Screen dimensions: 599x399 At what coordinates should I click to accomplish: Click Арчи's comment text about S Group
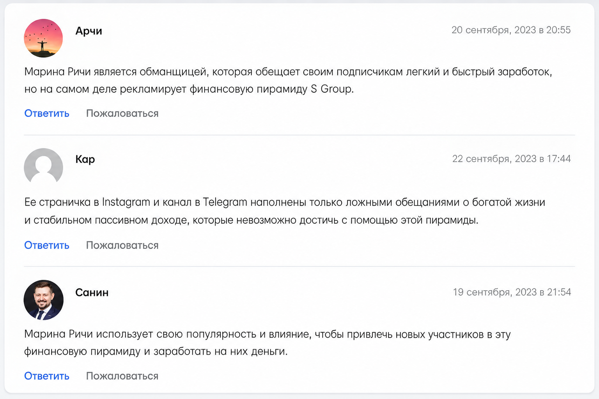(288, 80)
